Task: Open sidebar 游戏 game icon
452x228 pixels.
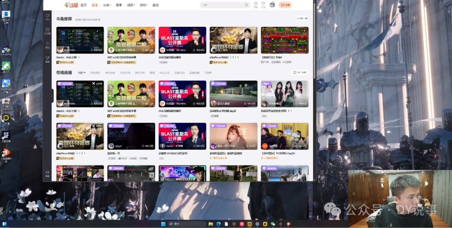Action: point(48,45)
